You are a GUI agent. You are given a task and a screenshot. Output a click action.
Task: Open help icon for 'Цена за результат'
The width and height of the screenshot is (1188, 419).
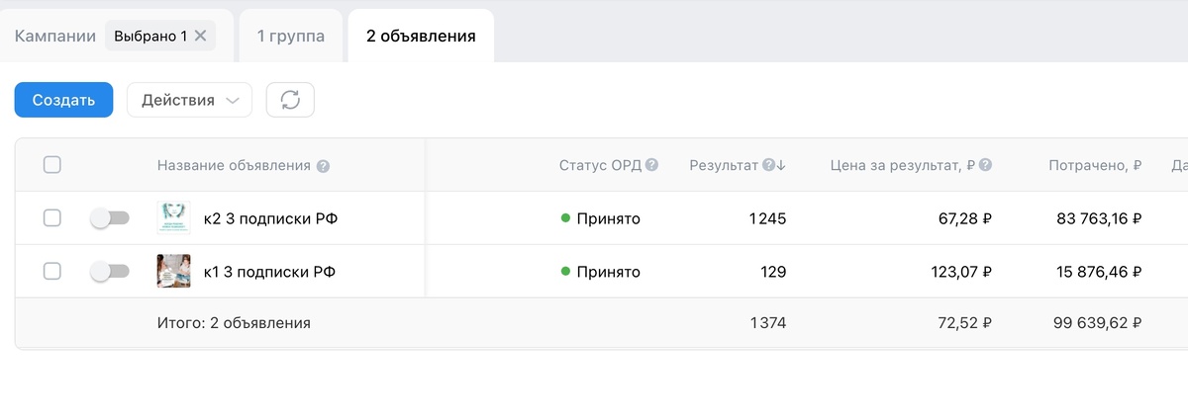click(x=985, y=165)
